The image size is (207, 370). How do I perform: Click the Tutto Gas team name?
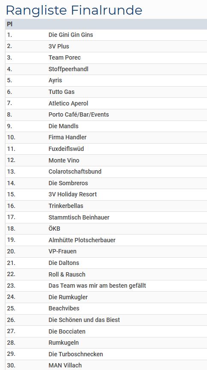coord(62,92)
